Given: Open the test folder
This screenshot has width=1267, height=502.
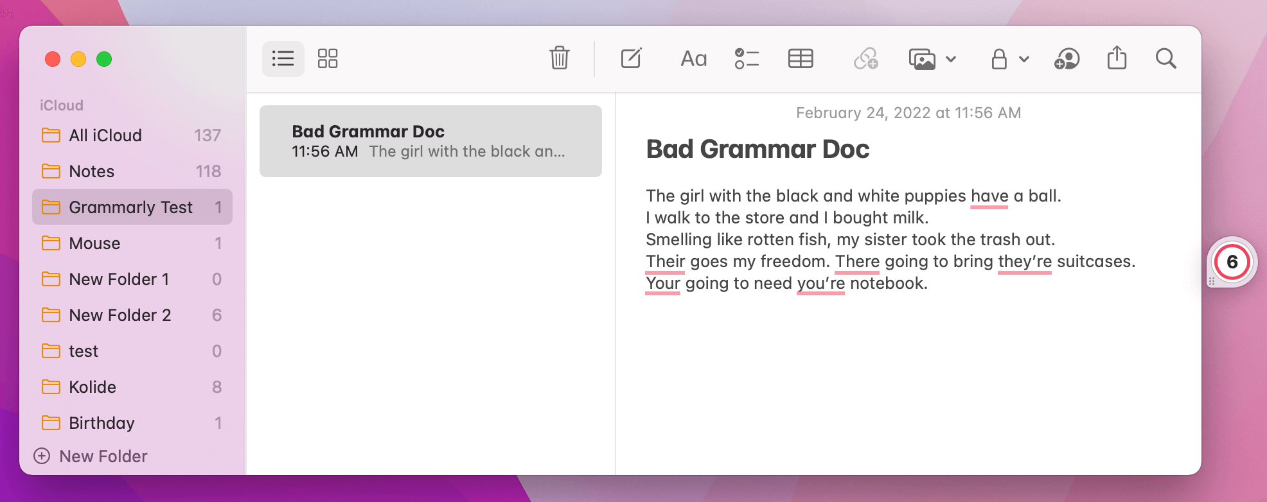Looking at the screenshot, I should (132, 351).
